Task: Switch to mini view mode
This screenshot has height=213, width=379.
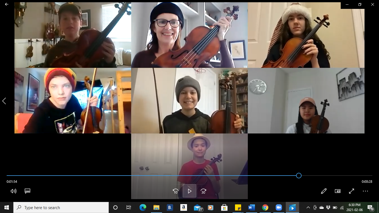Action: (x=338, y=191)
